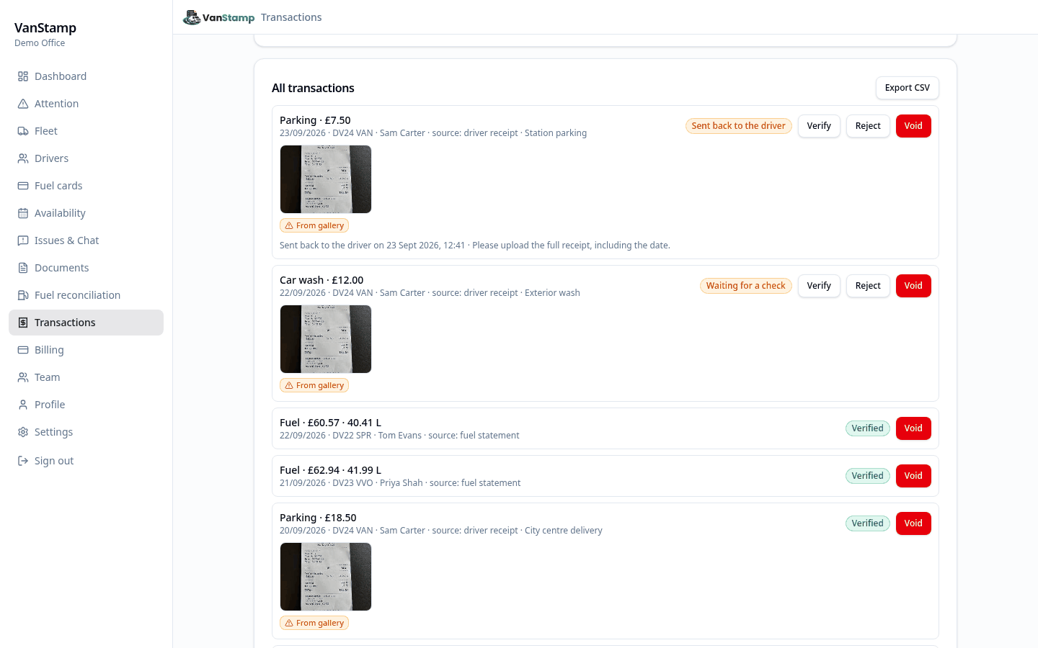This screenshot has width=1038, height=648.
Task: Click Verified badge on Fuel £62.94 row
Action: coord(867,476)
